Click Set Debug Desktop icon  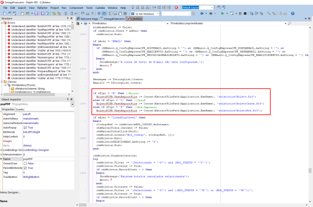pyautogui.click(x=224, y=8)
